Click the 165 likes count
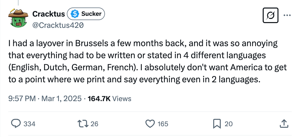Image resolution: width=299 pixels, height=137 pixels. coord(163,124)
